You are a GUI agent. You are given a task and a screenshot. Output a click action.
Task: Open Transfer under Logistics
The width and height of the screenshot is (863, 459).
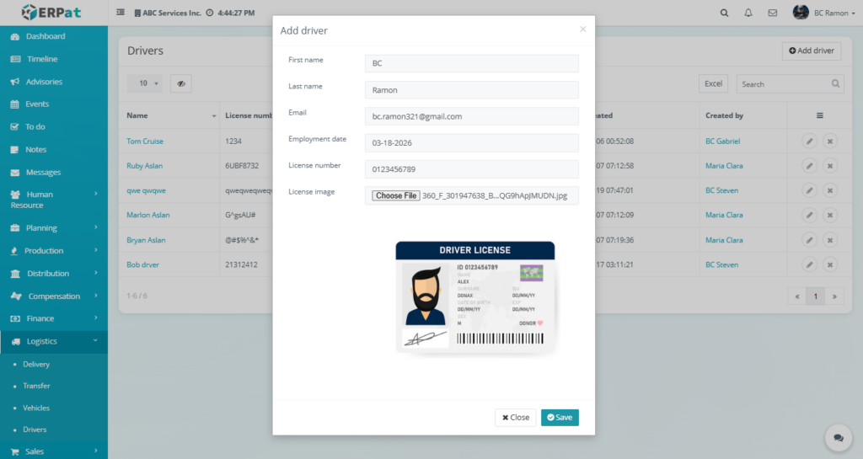pos(36,386)
